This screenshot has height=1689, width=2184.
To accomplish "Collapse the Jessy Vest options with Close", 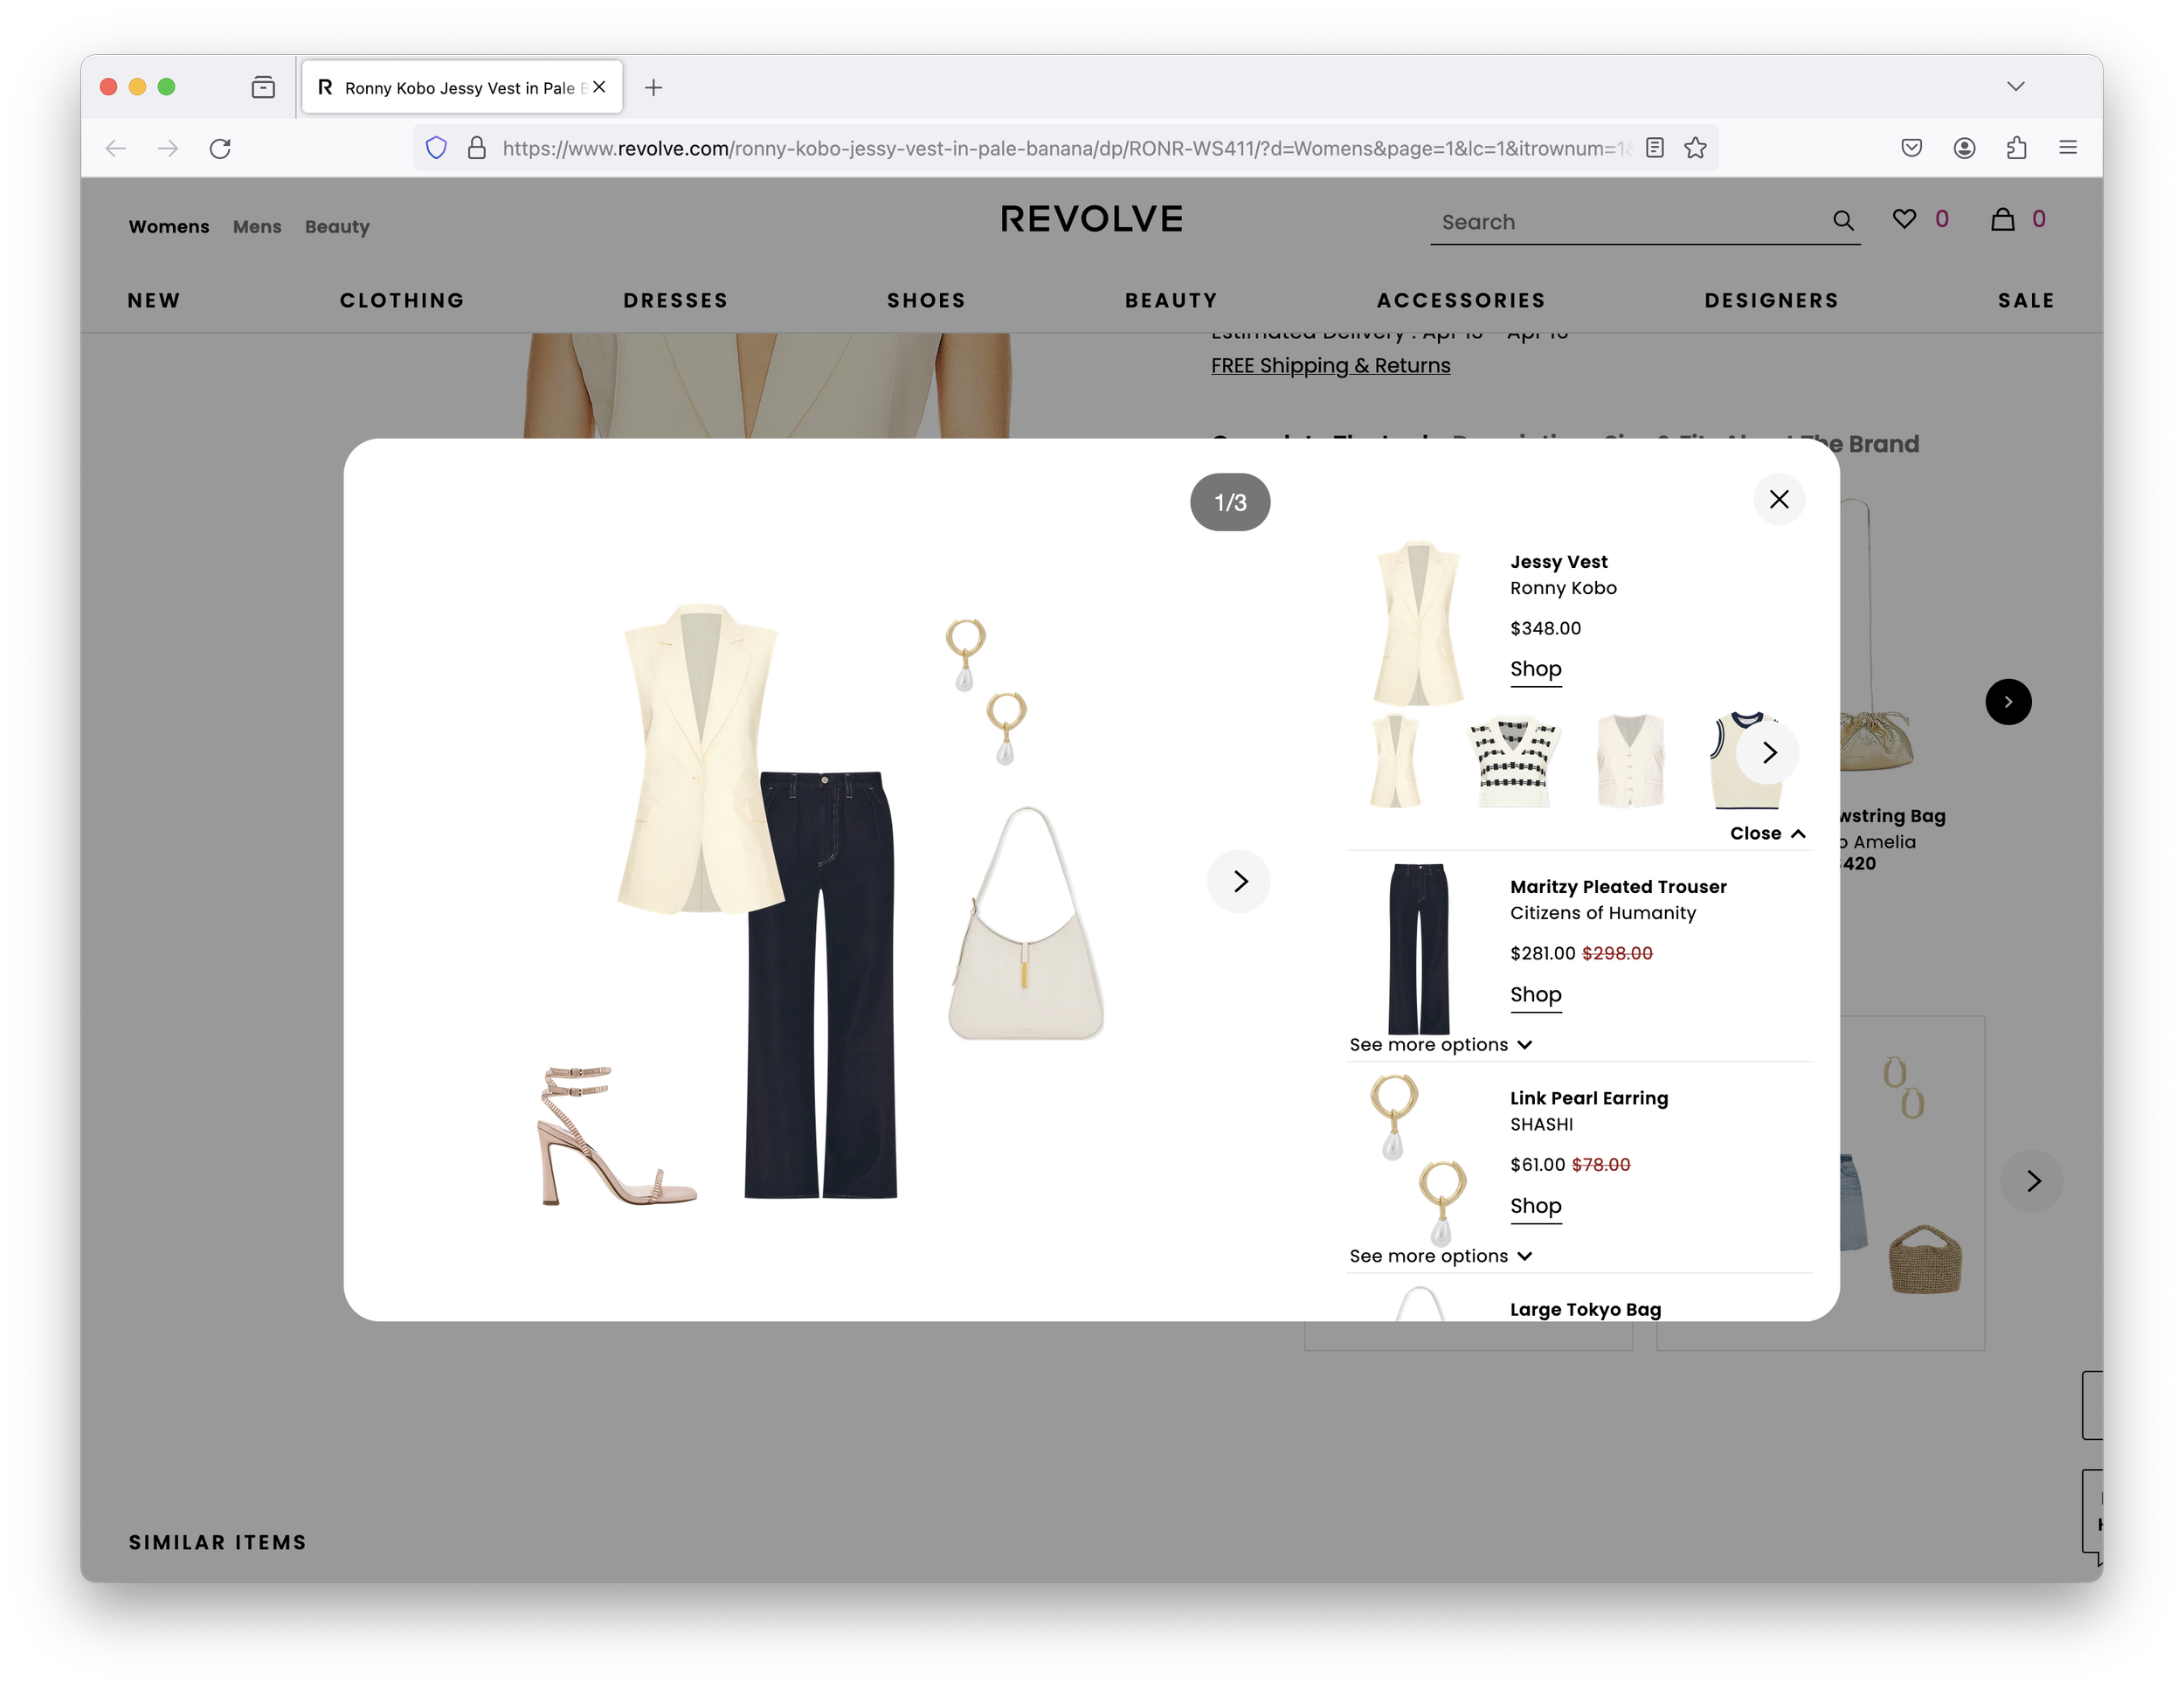I will point(1767,833).
